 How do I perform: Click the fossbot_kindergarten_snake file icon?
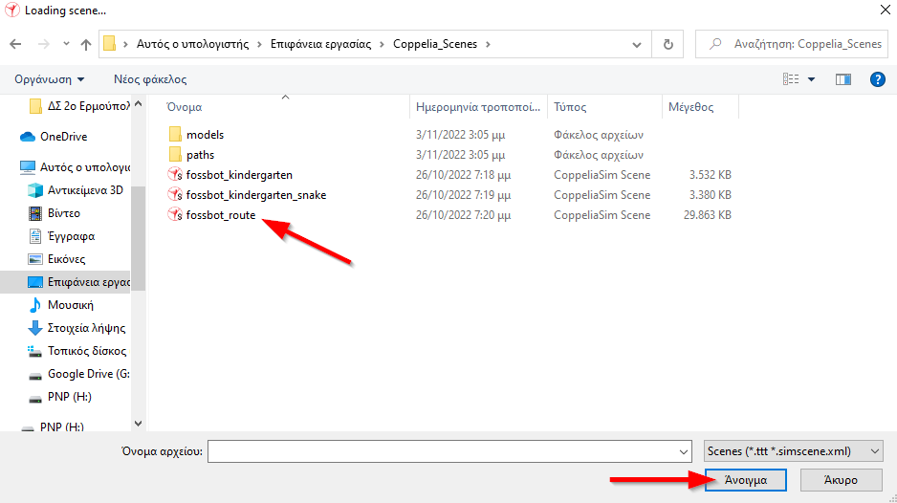coord(174,195)
